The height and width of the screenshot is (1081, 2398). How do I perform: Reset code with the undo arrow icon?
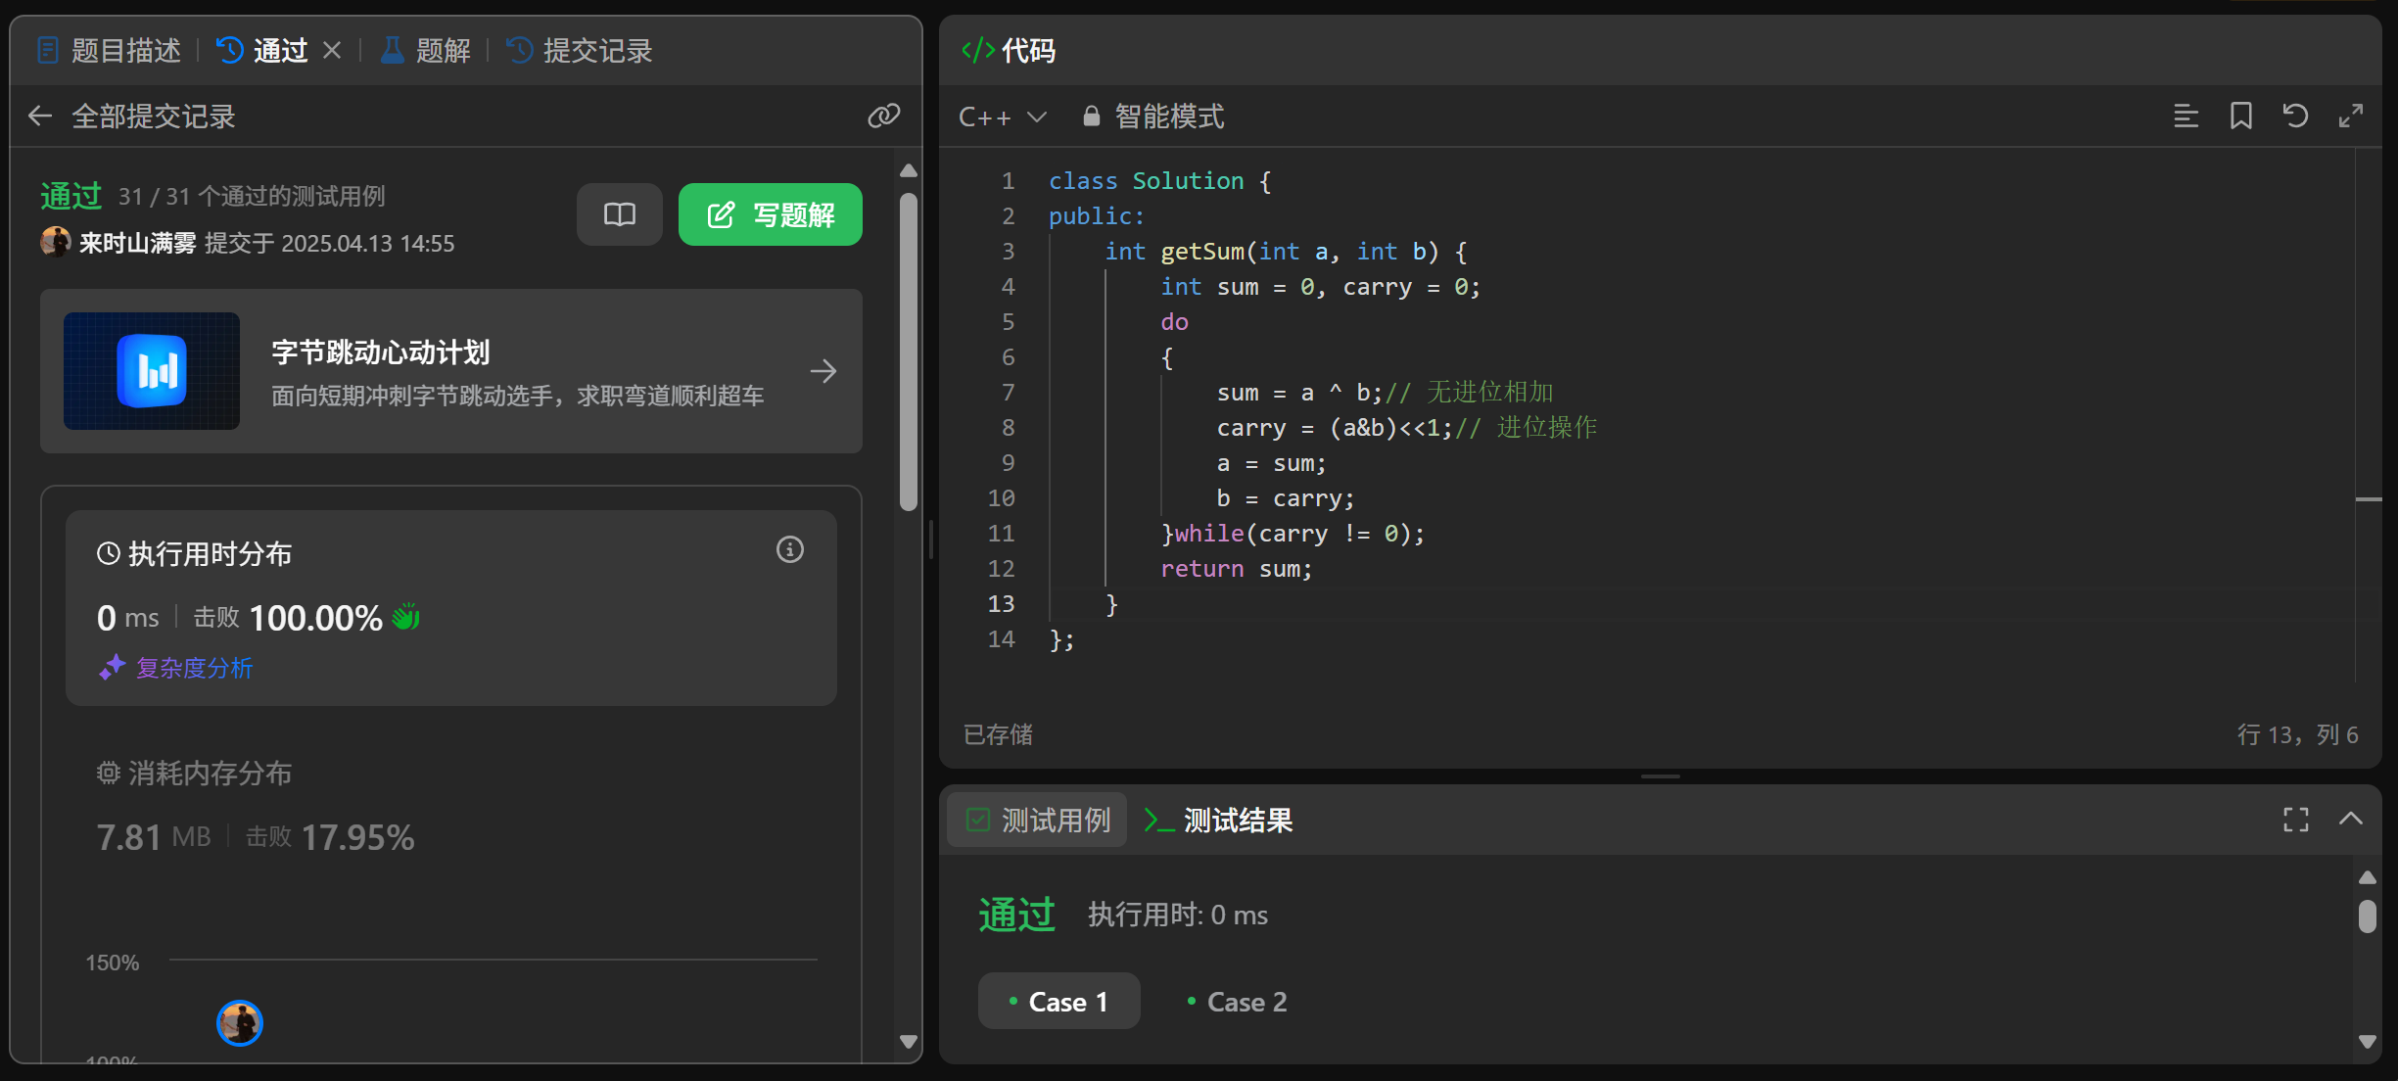pos(2295,117)
